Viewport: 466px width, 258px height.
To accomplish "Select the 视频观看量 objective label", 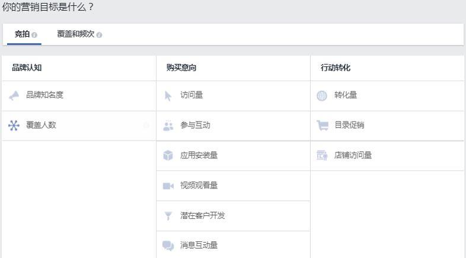I will 199,186.
